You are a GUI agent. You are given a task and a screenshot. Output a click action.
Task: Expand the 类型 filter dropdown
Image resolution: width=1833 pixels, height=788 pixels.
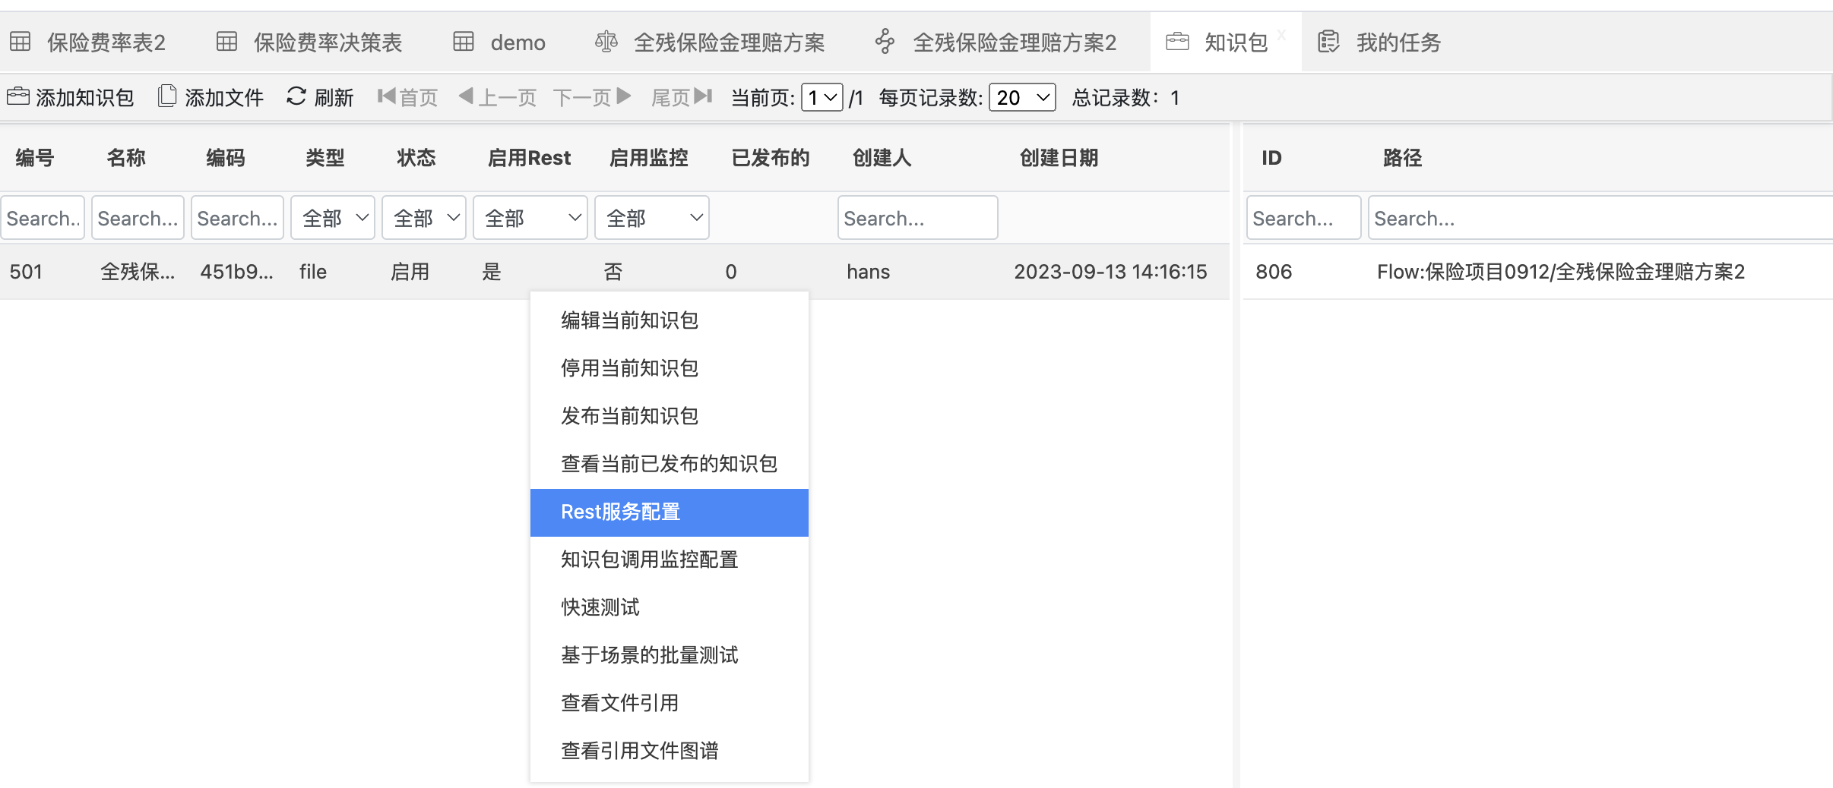point(333,219)
